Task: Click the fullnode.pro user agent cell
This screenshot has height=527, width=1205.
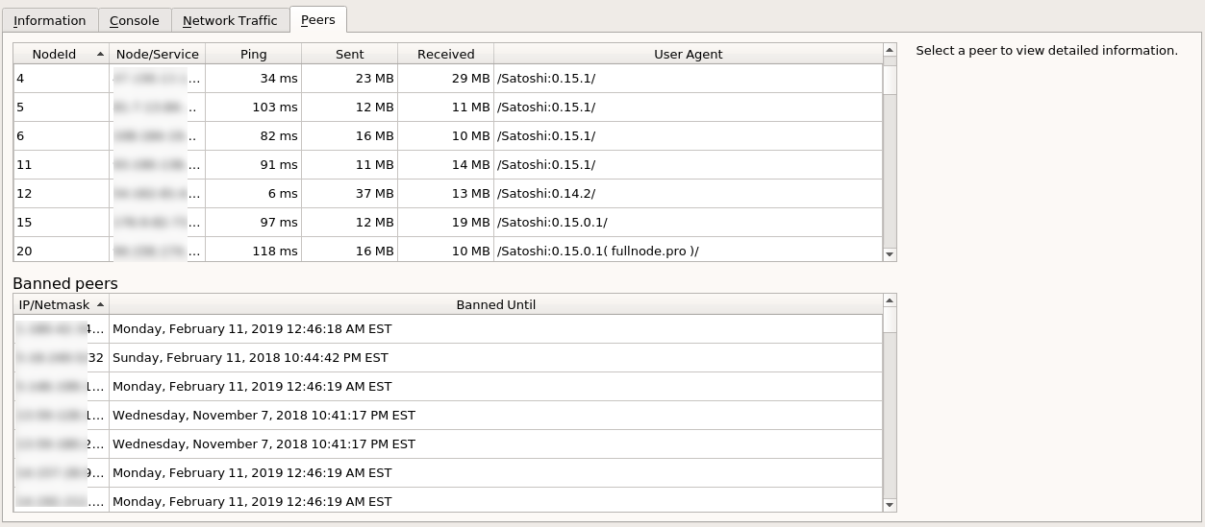Action: (688, 250)
